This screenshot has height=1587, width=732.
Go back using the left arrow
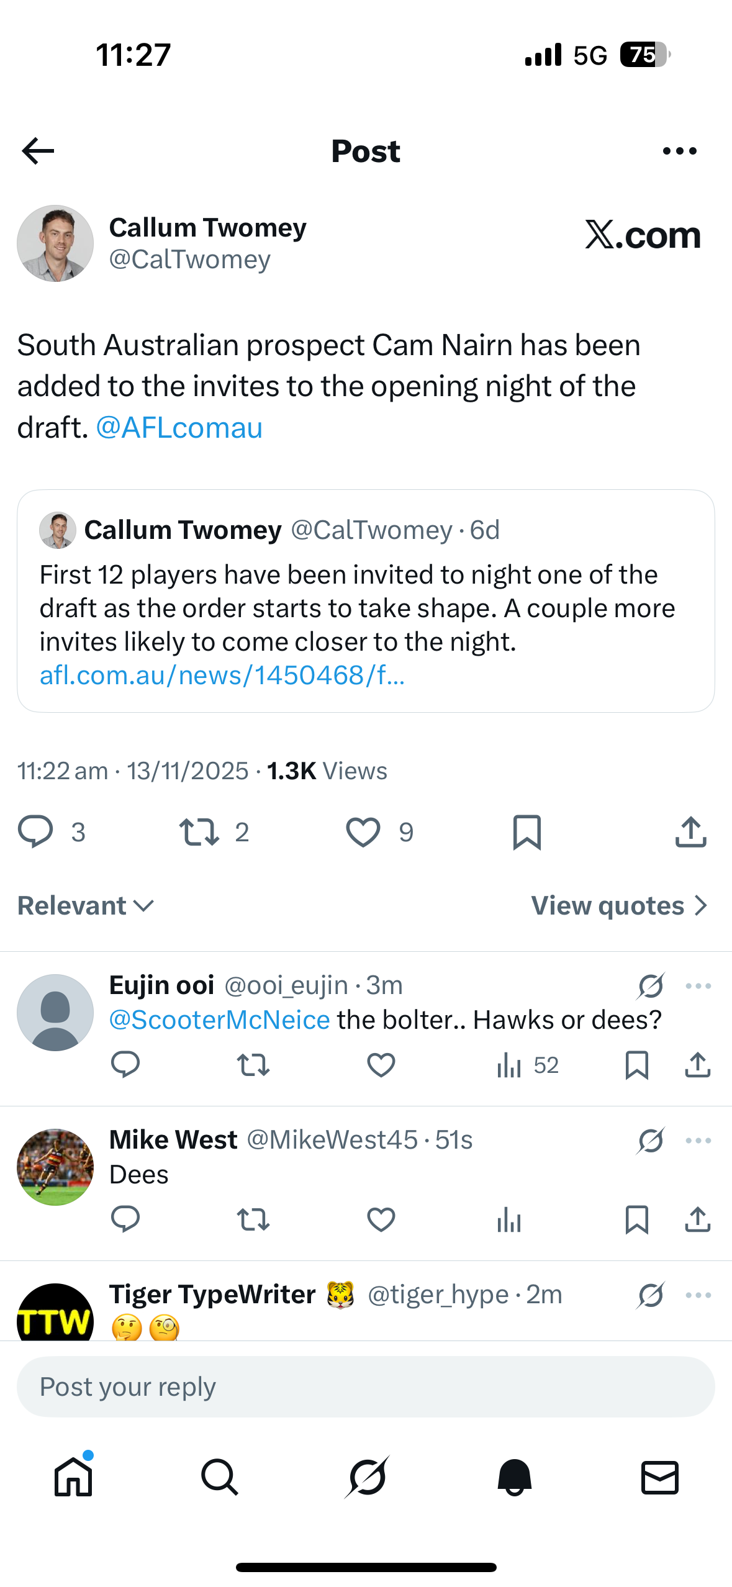tap(38, 151)
